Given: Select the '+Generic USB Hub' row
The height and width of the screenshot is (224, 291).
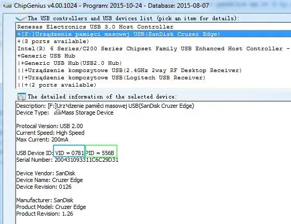Looking at the screenshot, I should click(x=153, y=56).
